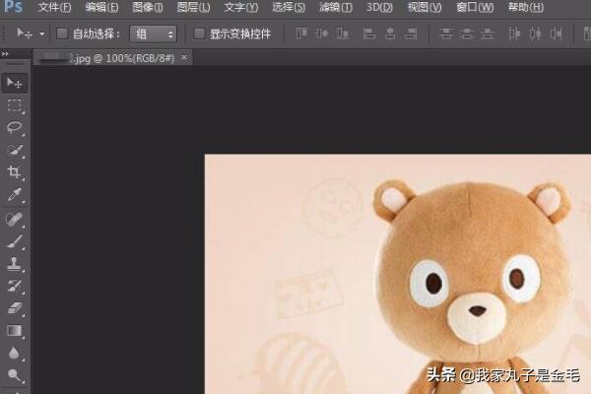Align right edges in options bar
Screen dimensions: 591x394
(411, 33)
